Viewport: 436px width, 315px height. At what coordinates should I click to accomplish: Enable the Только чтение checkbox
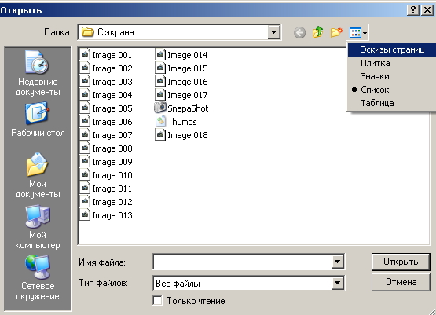click(x=158, y=301)
